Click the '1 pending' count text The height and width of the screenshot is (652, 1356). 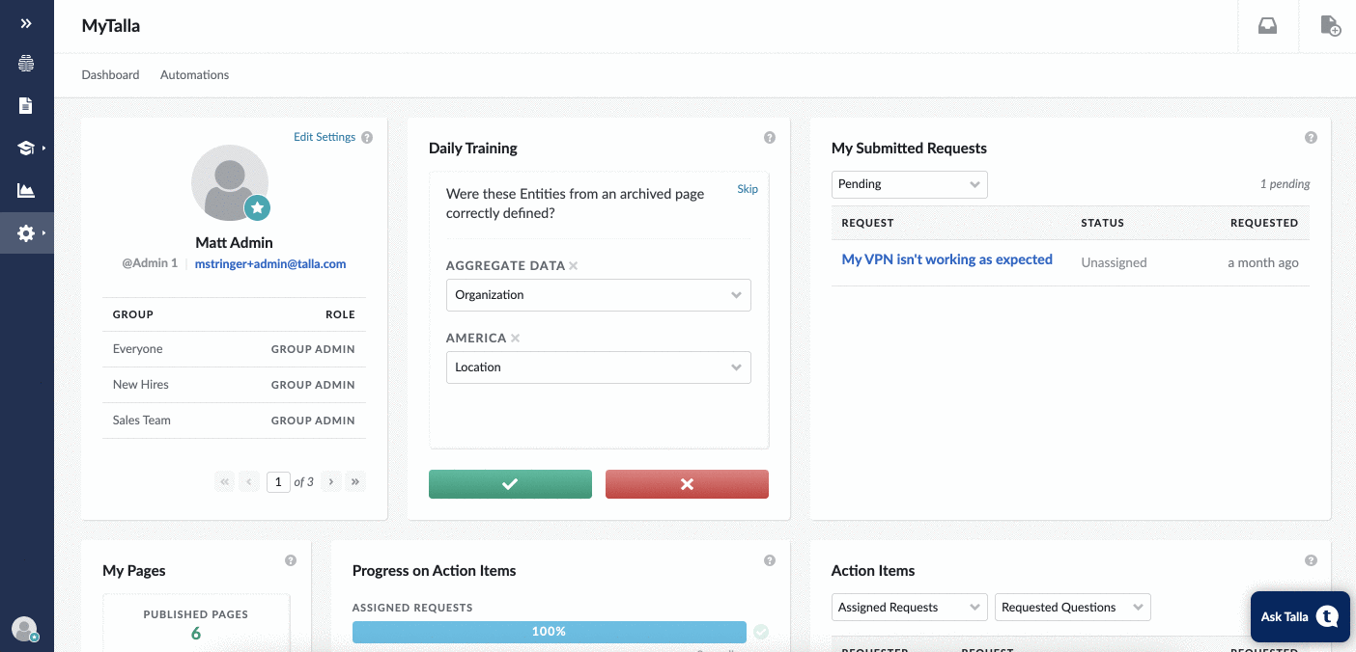[1285, 184]
